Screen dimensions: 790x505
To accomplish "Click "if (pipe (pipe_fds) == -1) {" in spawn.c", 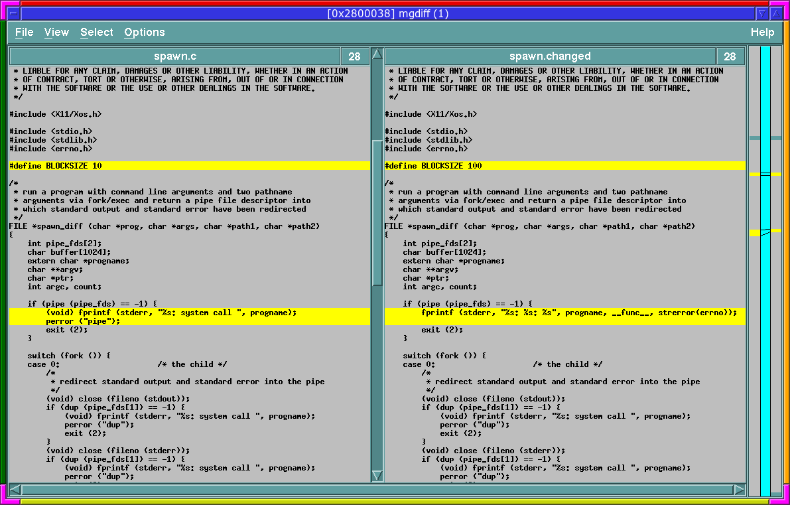I will 92,304.
